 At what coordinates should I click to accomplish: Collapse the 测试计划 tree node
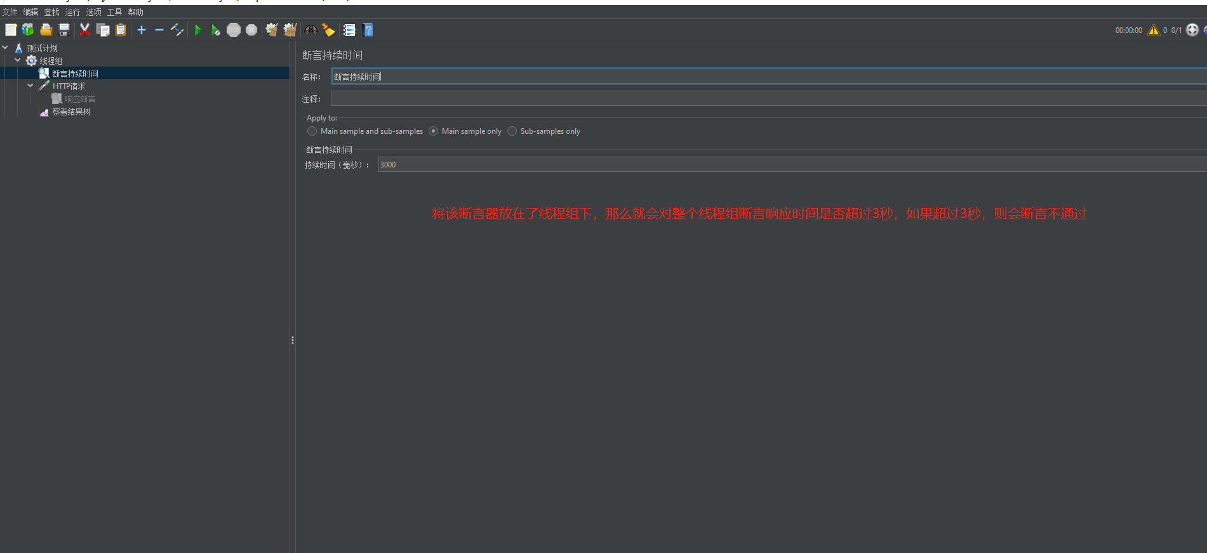(5, 48)
